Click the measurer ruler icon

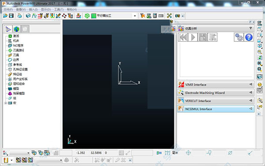(161, 16)
